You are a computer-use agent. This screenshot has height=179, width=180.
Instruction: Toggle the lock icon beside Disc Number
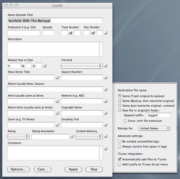coord(106,33)
